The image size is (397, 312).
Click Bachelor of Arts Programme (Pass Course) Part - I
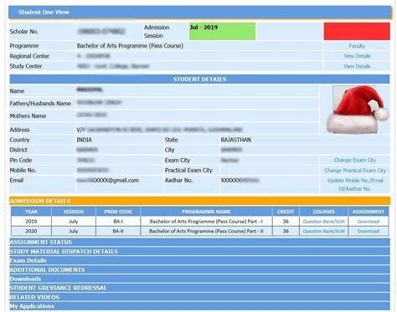[x=206, y=222]
